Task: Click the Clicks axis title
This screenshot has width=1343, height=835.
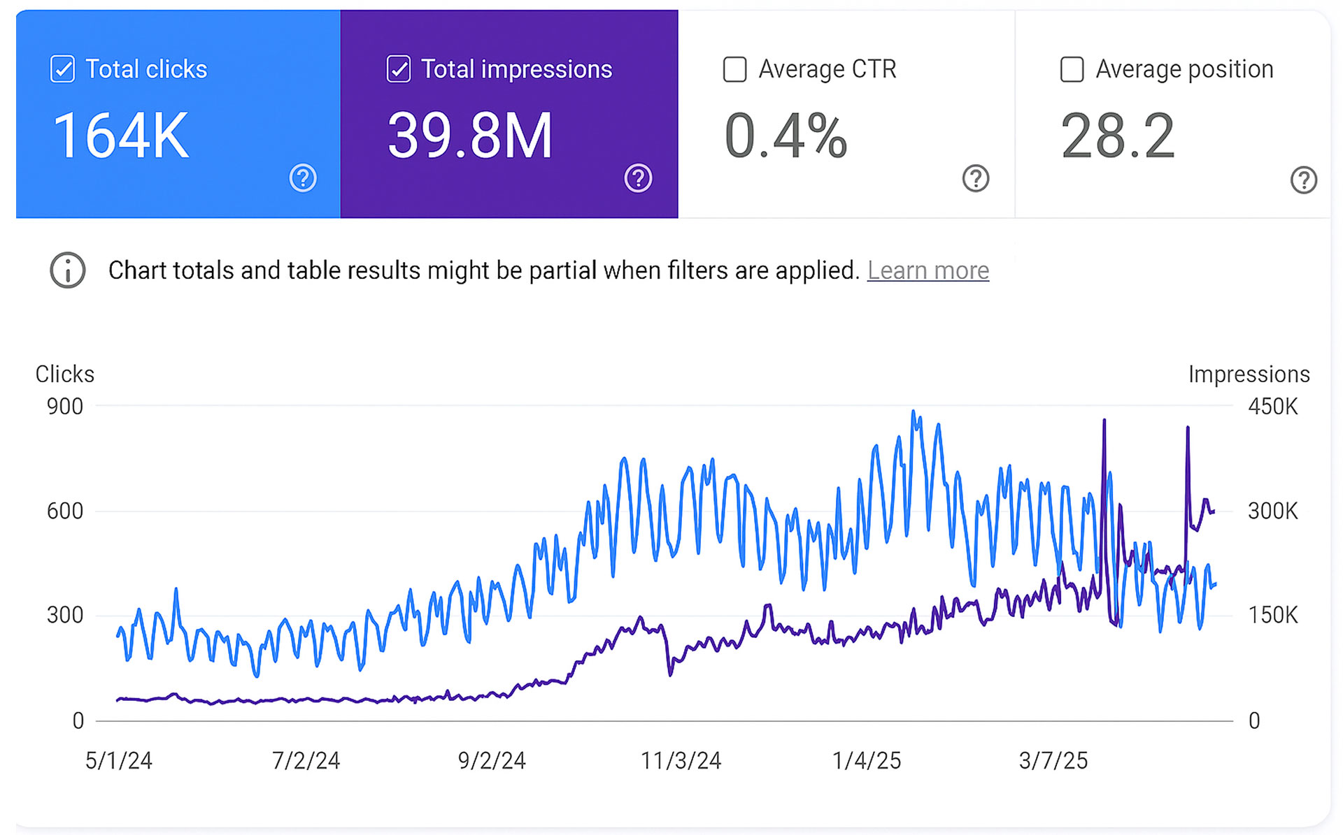Action: 65,374
